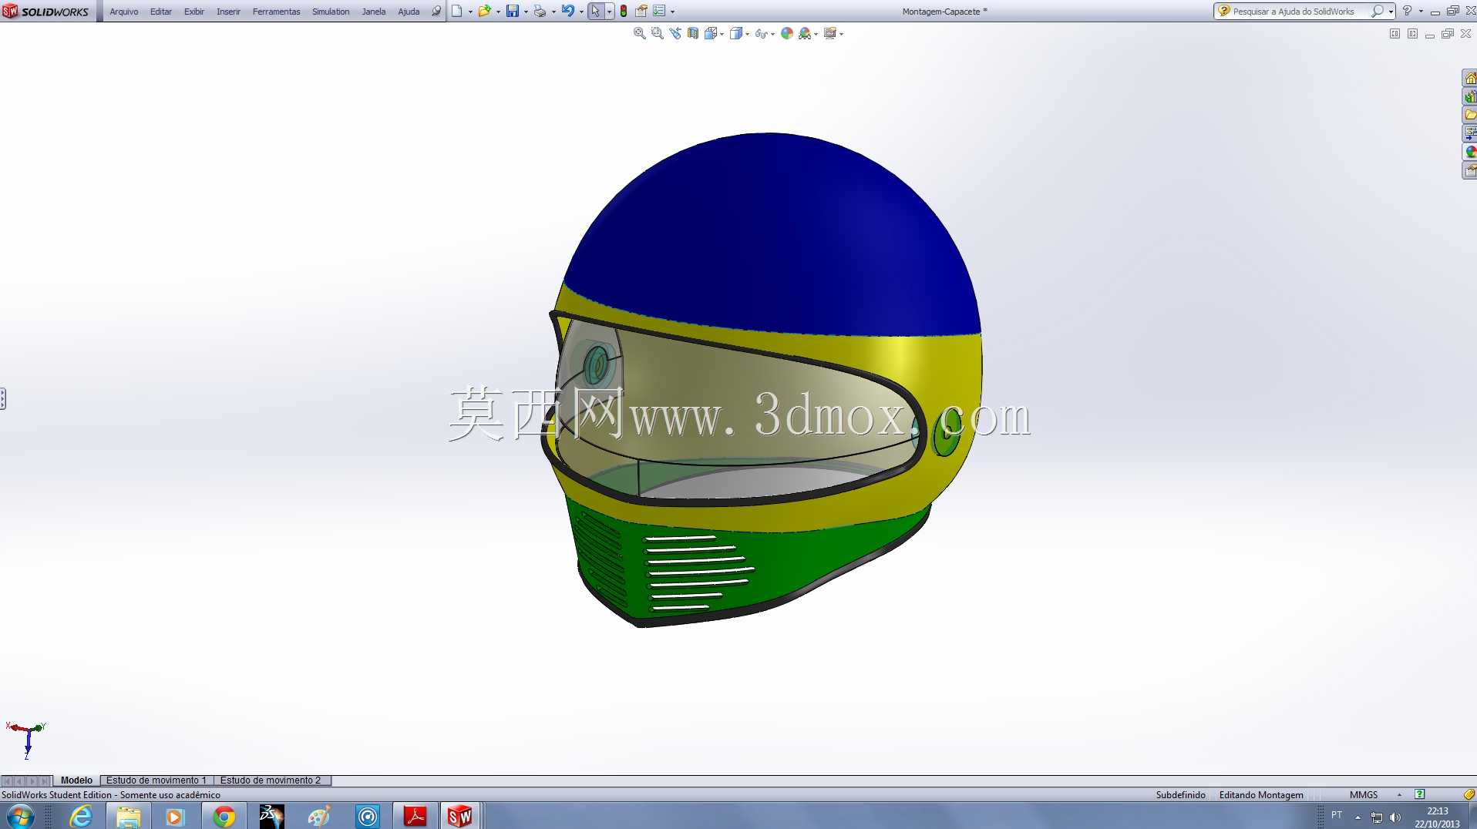The width and height of the screenshot is (1477, 829).
Task: Click View Settings monitor icon
Action: pyautogui.click(x=830, y=33)
